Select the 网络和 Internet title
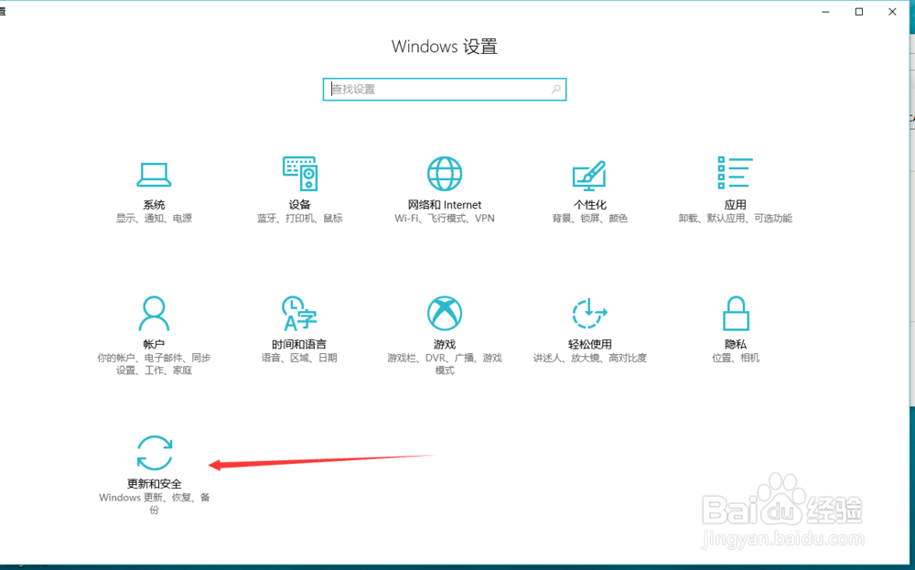Screen dimensions: 915x570 click(445, 205)
